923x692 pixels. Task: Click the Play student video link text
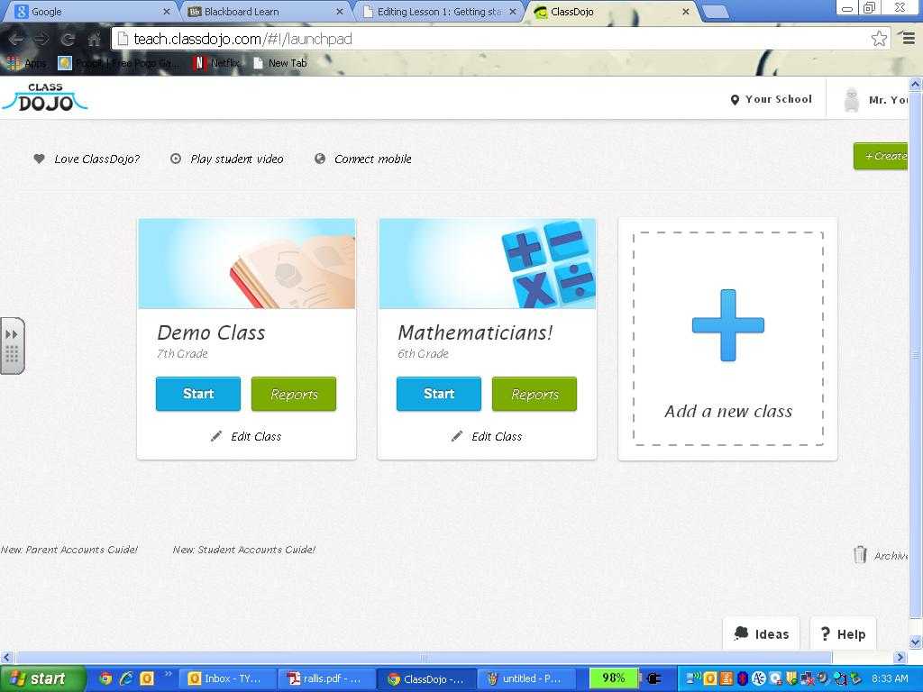pyautogui.click(x=237, y=159)
